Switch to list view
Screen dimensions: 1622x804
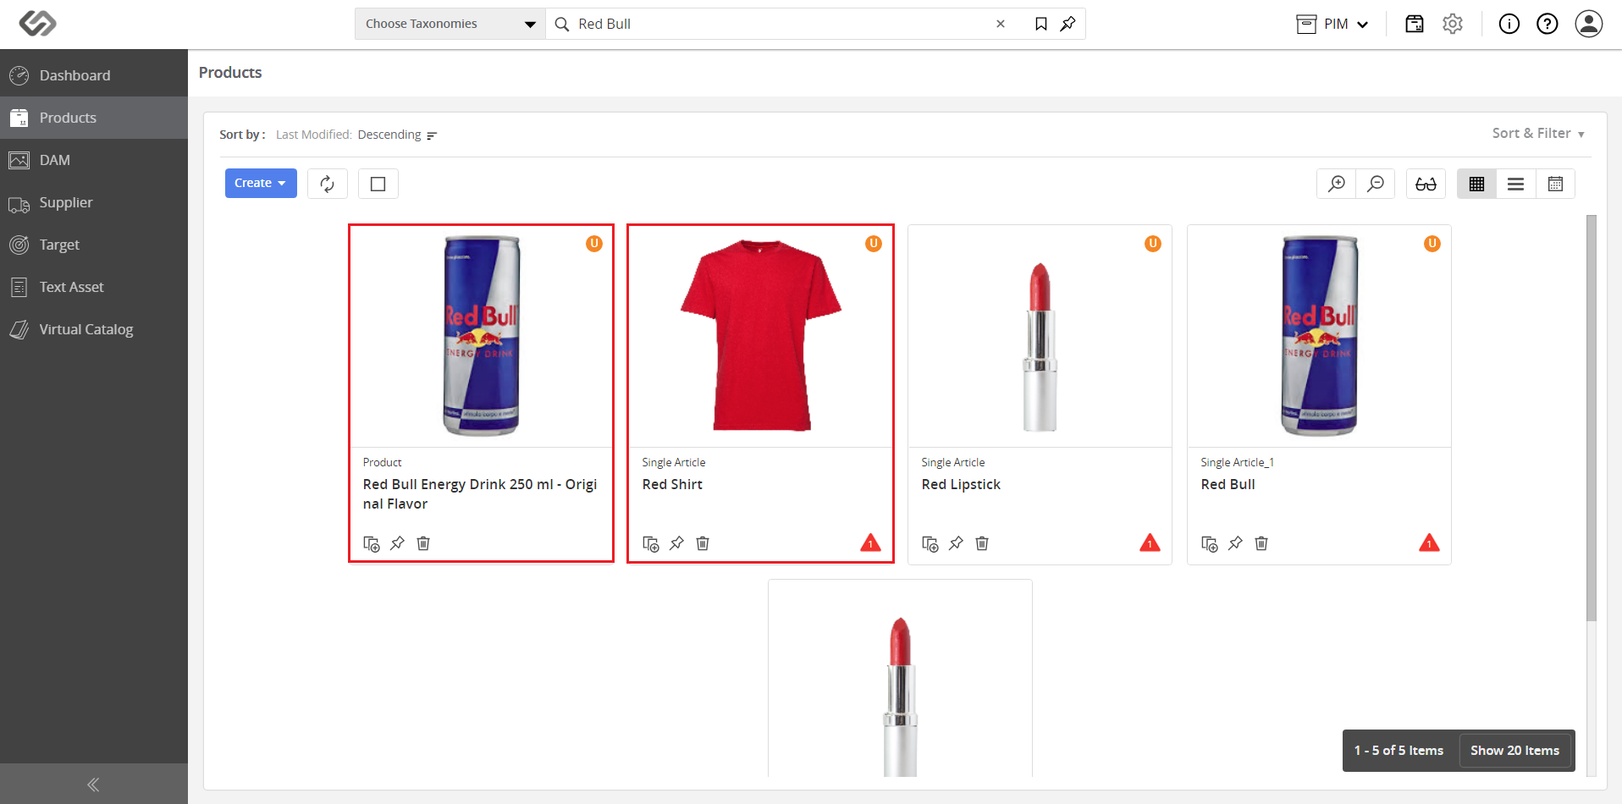click(x=1516, y=184)
